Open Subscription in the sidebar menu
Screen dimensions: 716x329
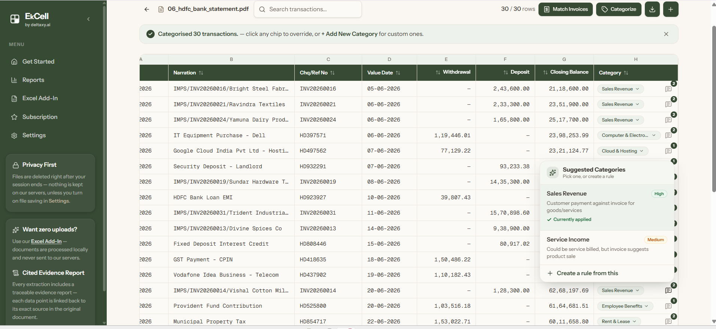click(40, 117)
